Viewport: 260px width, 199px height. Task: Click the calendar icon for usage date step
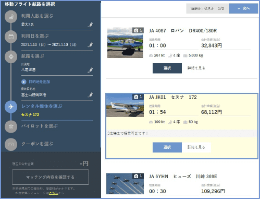pos(11,37)
